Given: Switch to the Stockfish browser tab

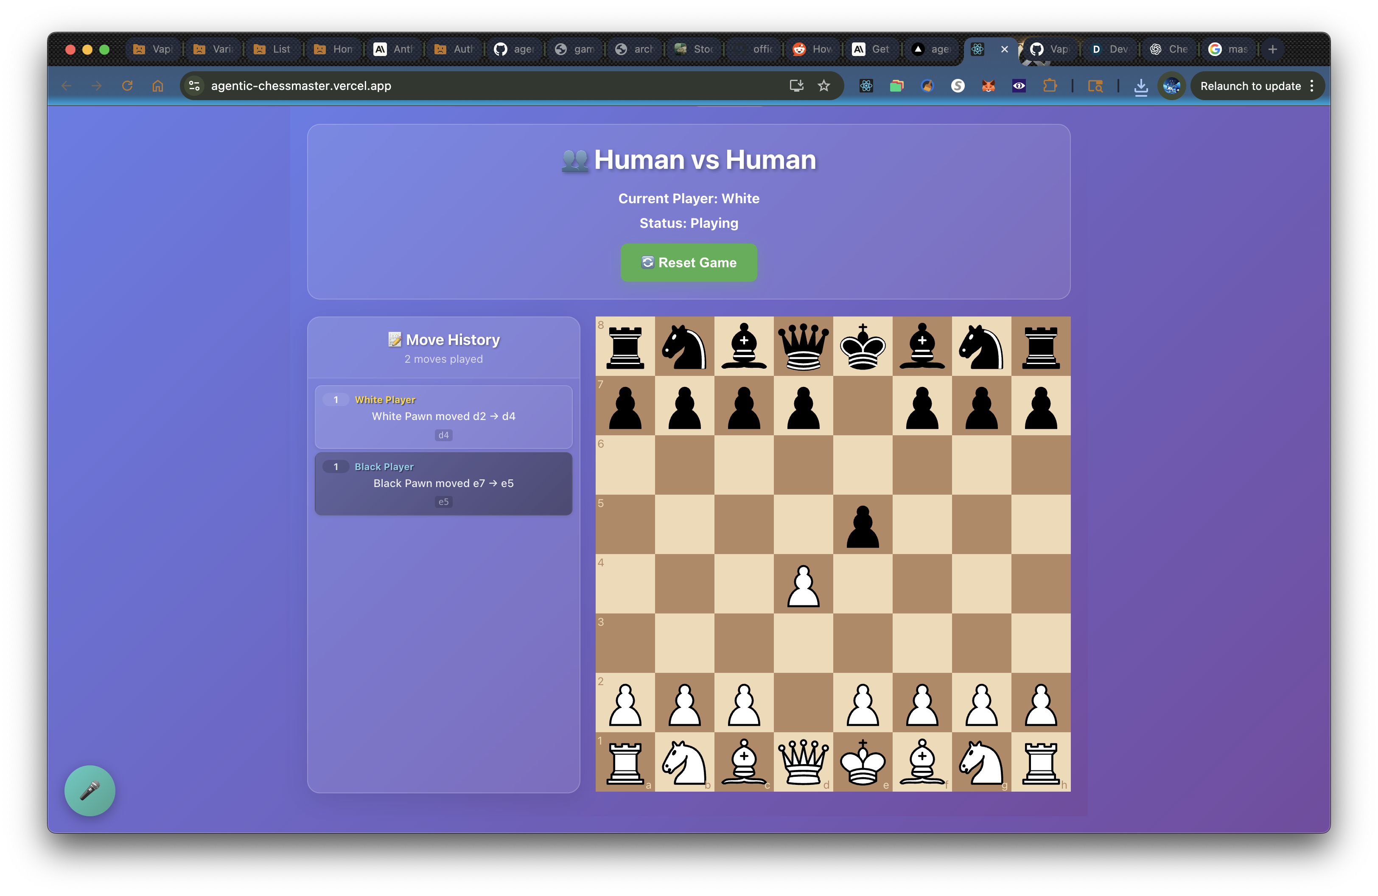Looking at the screenshot, I should pos(695,49).
